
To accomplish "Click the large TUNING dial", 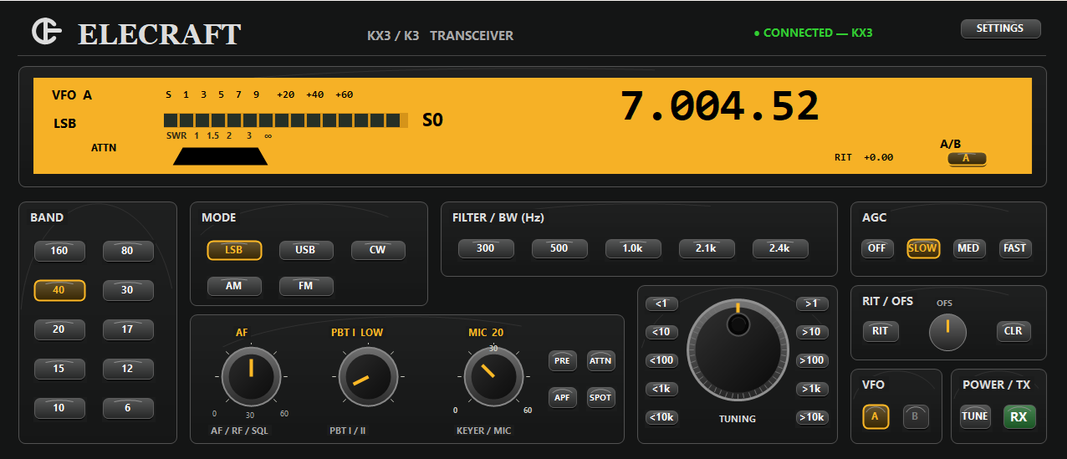I will click(738, 351).
